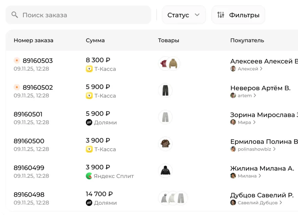
Task: Click the Яндекс Сплит icon for order 89160499
Action: (x=89, y=176)
